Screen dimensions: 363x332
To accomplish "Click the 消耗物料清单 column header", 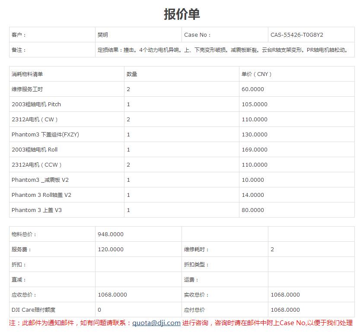I will pos(27,74).
